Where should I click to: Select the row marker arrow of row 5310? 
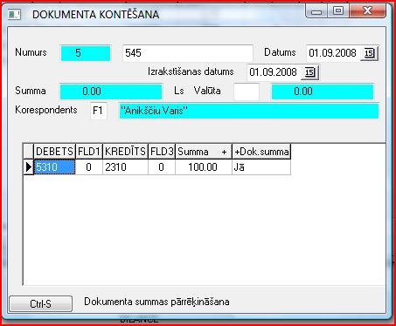coord(29,167)
